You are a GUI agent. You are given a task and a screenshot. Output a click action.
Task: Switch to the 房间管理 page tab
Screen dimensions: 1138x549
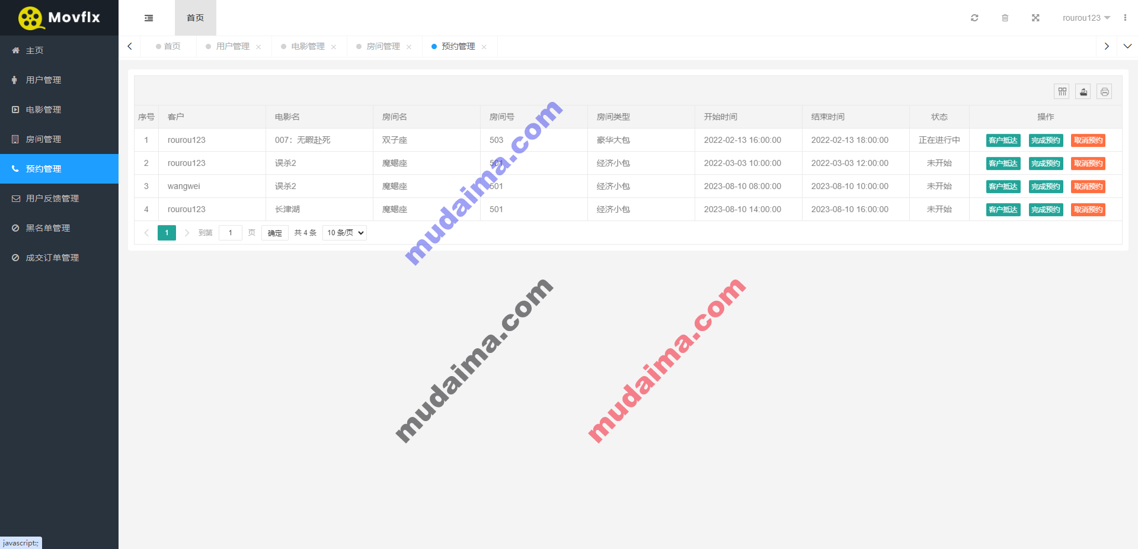[x=383, y=46]
